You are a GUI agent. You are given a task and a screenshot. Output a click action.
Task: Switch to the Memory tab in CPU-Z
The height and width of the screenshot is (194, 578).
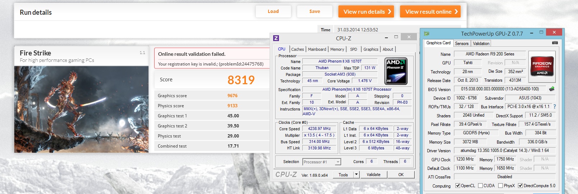337,49
